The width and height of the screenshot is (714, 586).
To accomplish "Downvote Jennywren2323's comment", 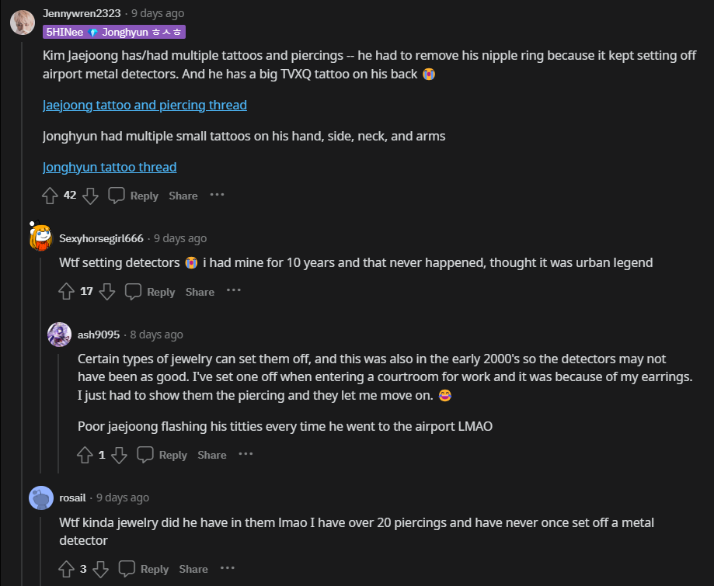I will [x=90, y=196].
